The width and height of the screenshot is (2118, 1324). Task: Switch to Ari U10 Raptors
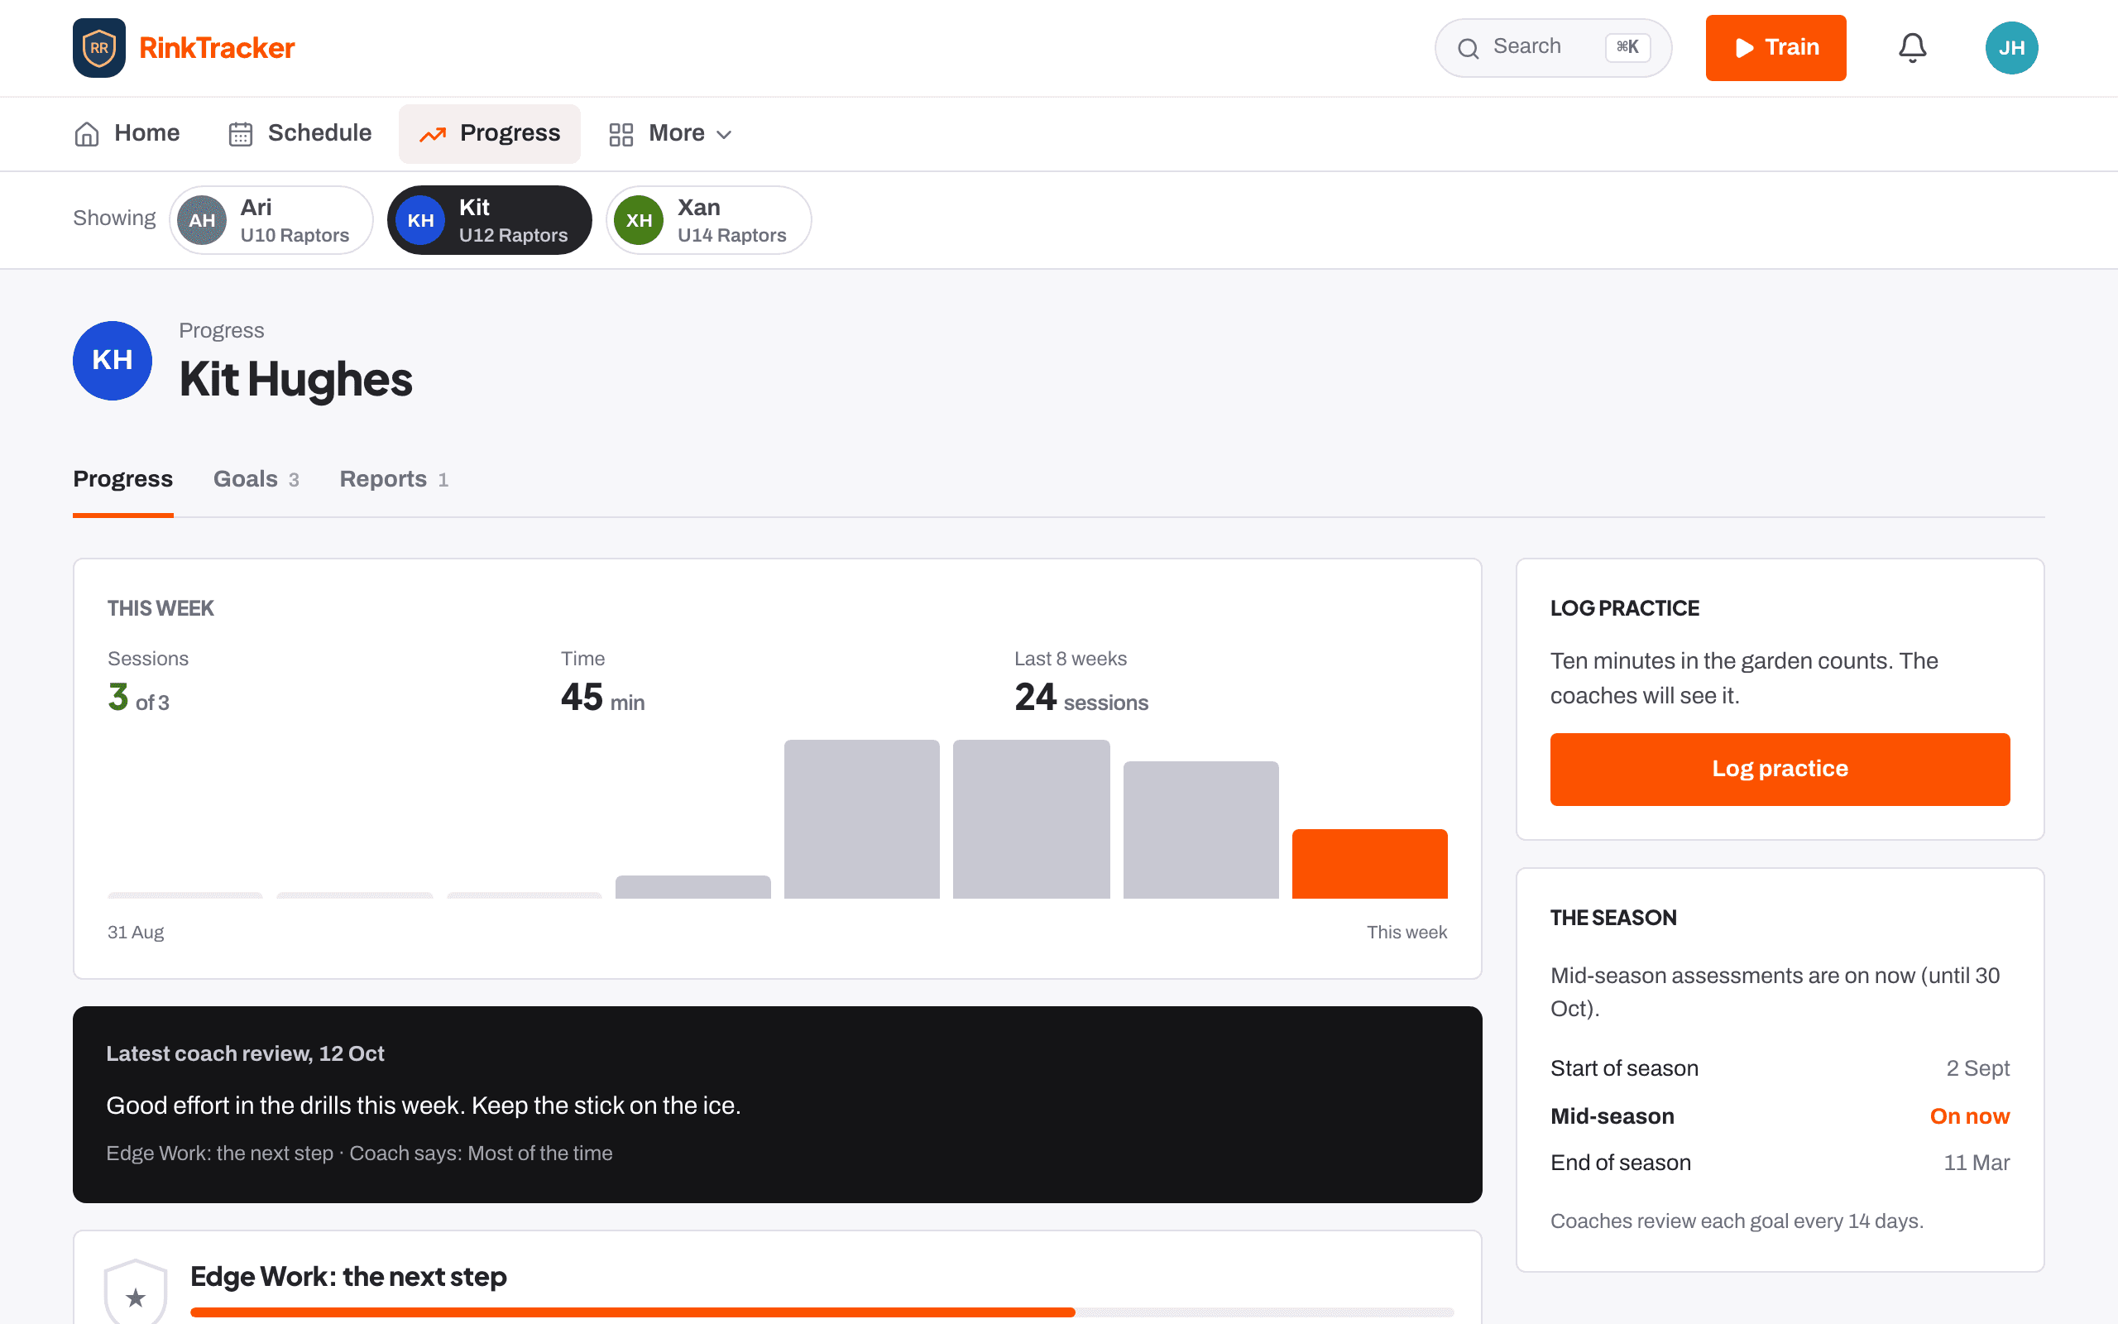[271, 220]
